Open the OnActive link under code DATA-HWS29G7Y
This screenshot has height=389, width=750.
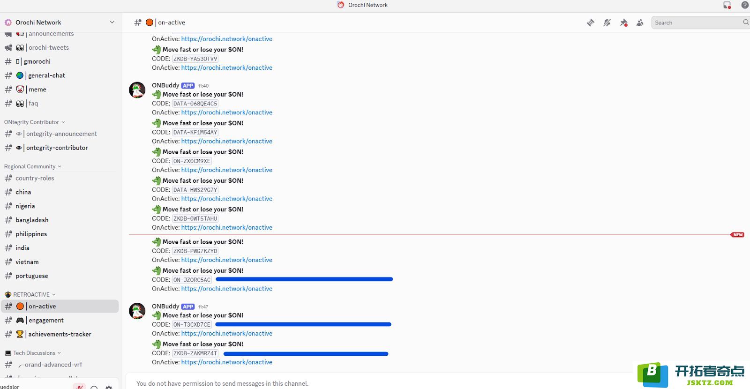tap(227, 199)
